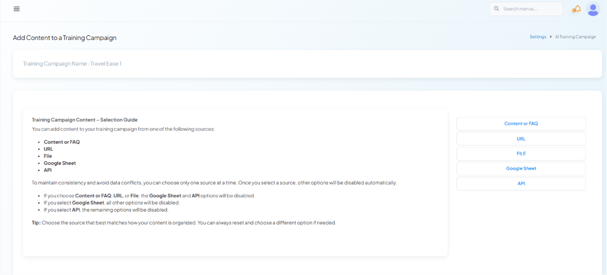Click the line 'If you select API'

[106, 210]
